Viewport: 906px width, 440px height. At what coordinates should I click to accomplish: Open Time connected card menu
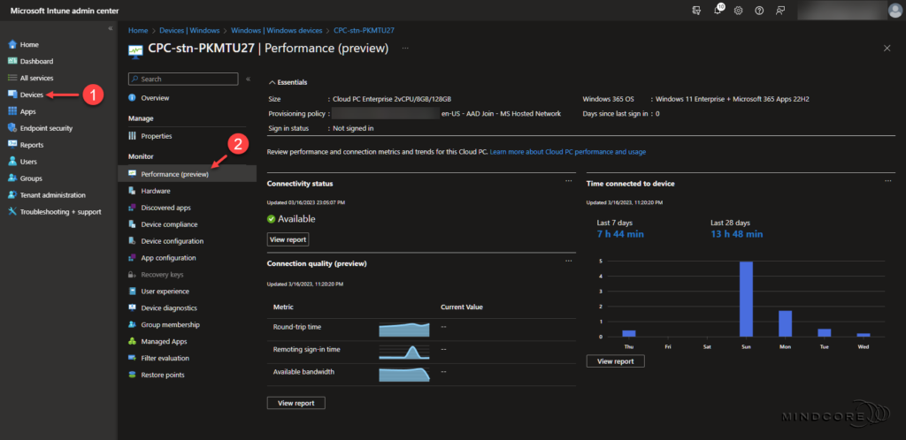(888, 180)
